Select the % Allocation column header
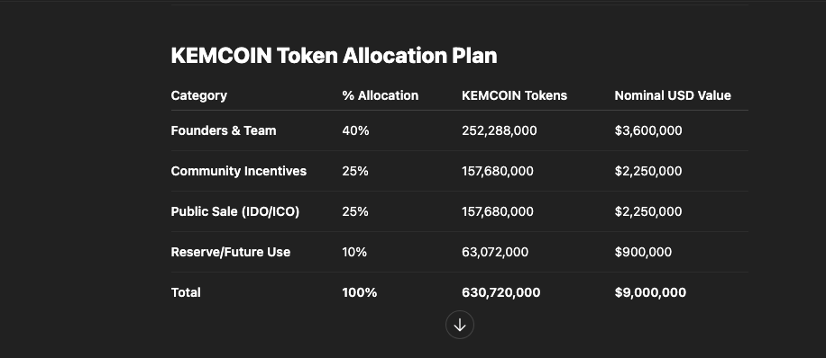 click(381, 95)
